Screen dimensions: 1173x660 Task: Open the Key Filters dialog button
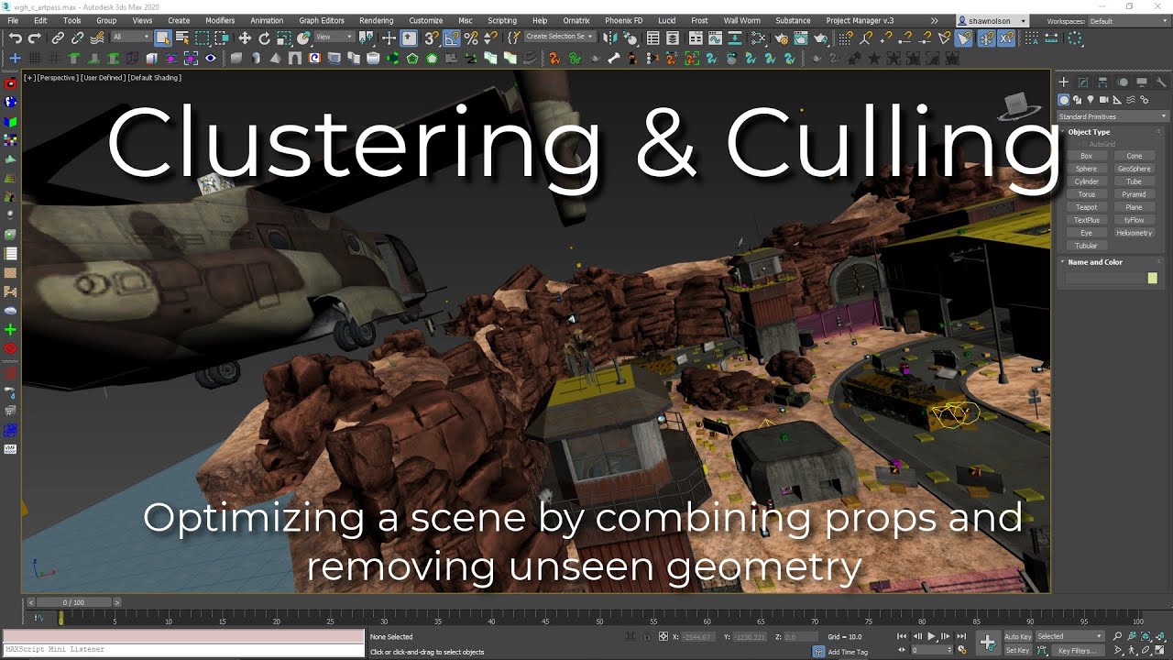pyautogui.click(x=1077, y=650)
